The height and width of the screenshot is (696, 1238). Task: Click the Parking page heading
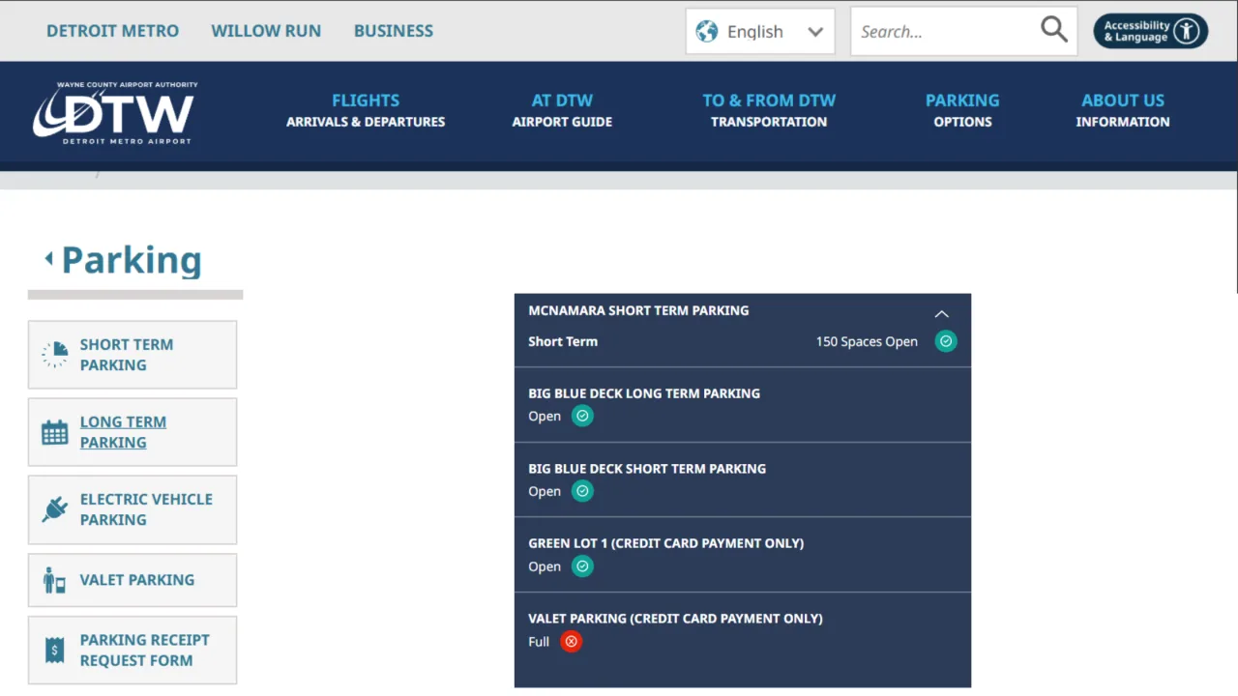(x=132, y=259)
